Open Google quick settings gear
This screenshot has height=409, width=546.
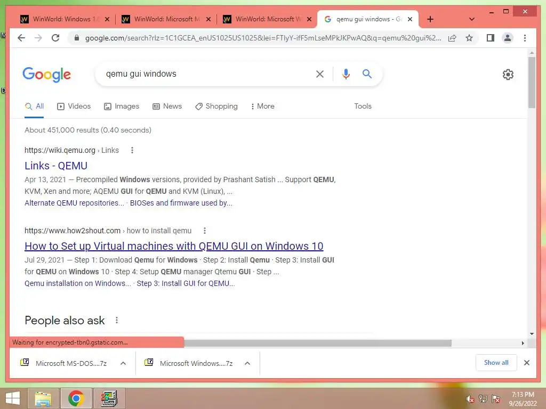pos(508,75)
